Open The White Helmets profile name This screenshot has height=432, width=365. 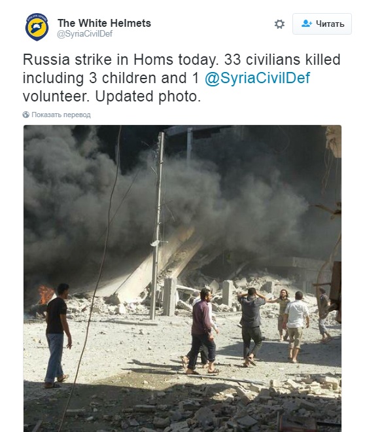(x=104, y=23)
